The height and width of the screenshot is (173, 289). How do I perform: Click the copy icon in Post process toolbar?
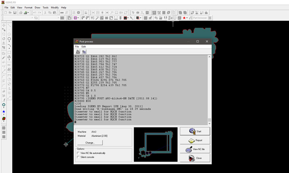(x=84, y=52)
